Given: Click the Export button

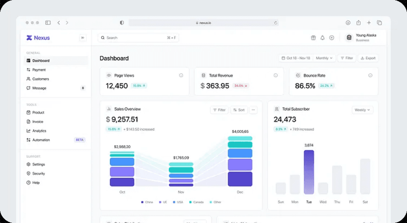Looking at the screenshot, I should click(368, 58).
